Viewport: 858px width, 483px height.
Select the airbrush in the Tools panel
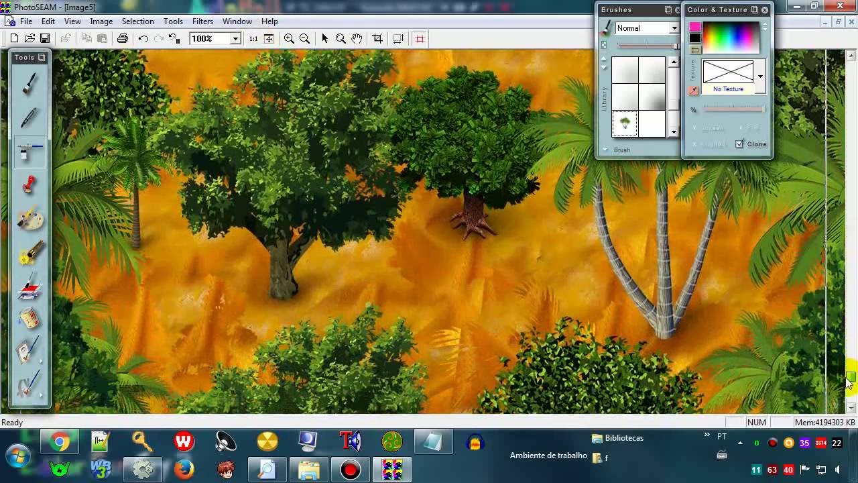[30, 151]
